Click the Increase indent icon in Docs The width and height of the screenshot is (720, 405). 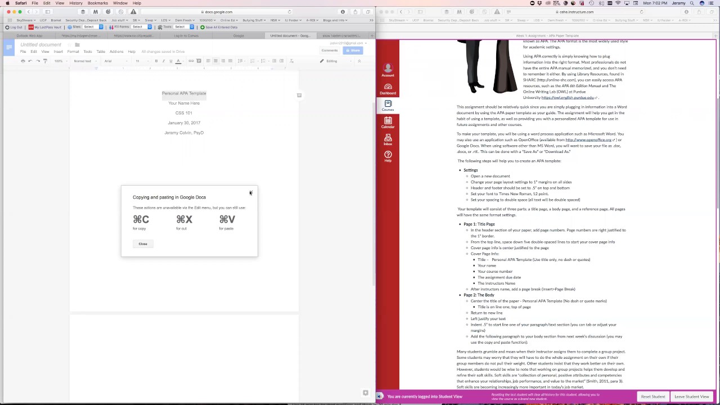click(x=281, y=61)
